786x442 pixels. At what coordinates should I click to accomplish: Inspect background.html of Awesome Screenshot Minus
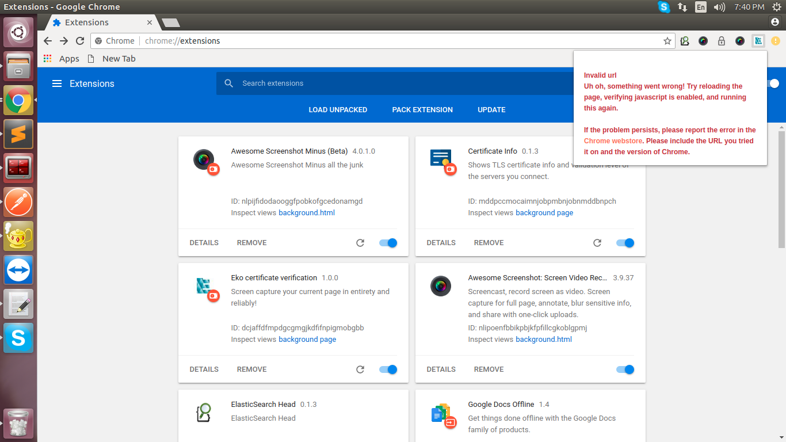[x=307, y=213]
